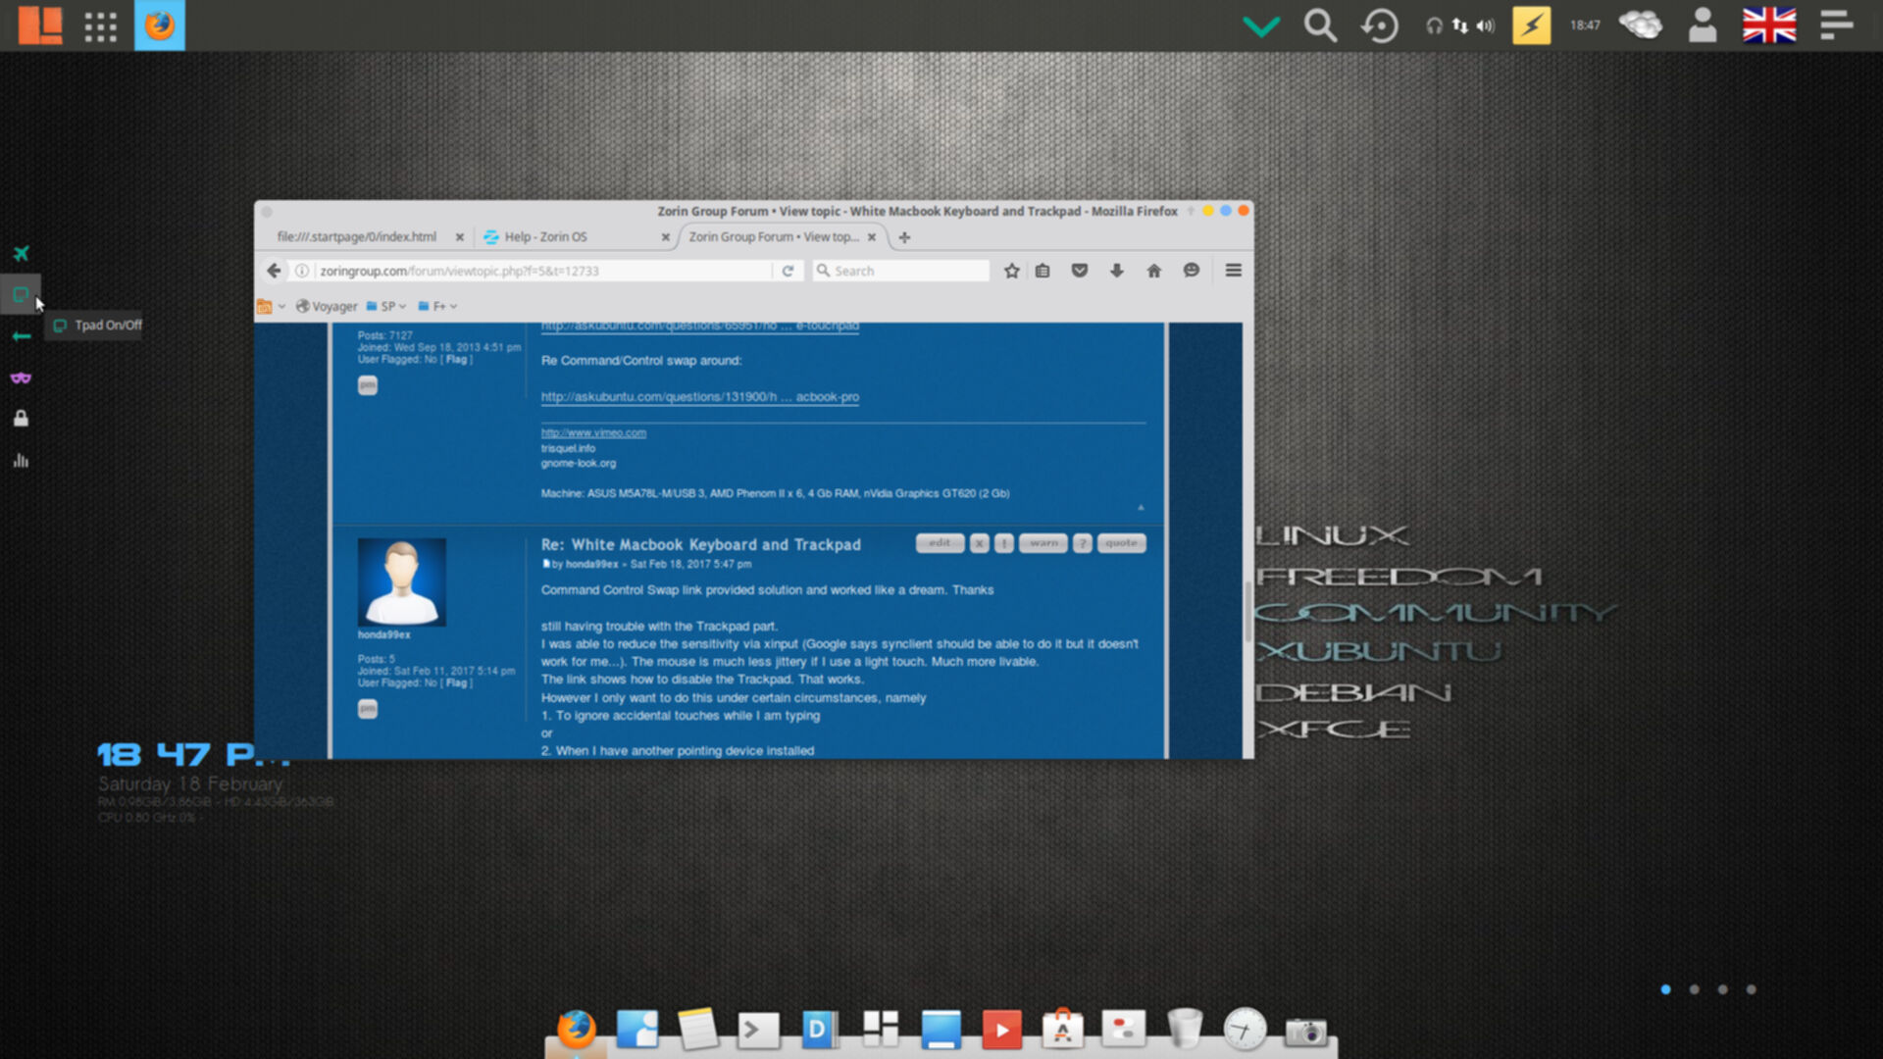
Task: Click the padlock icon in left panel
Action: point(21,419)
